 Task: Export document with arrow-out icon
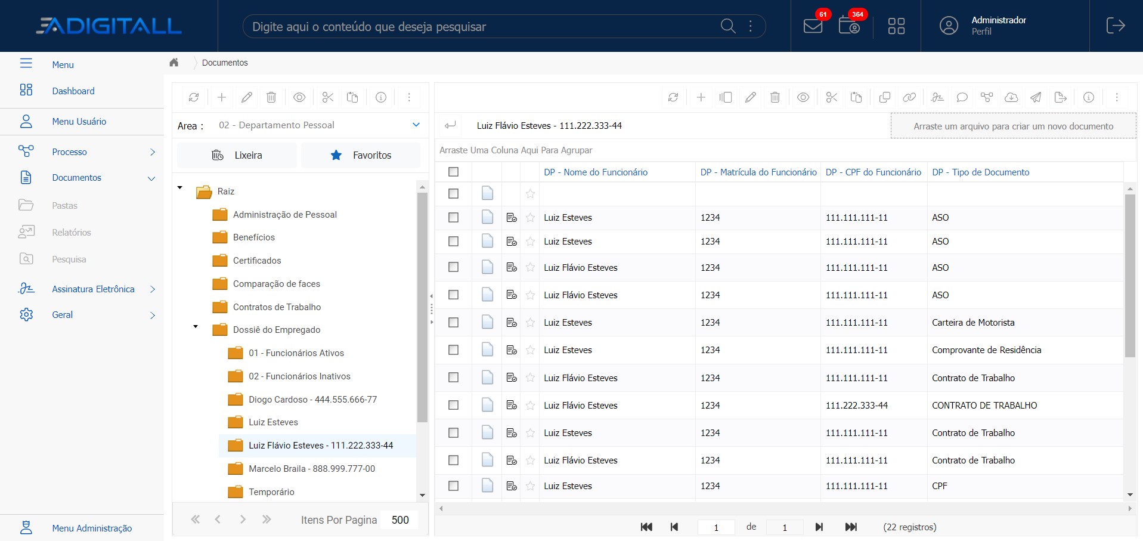(x=1061, y=97)
